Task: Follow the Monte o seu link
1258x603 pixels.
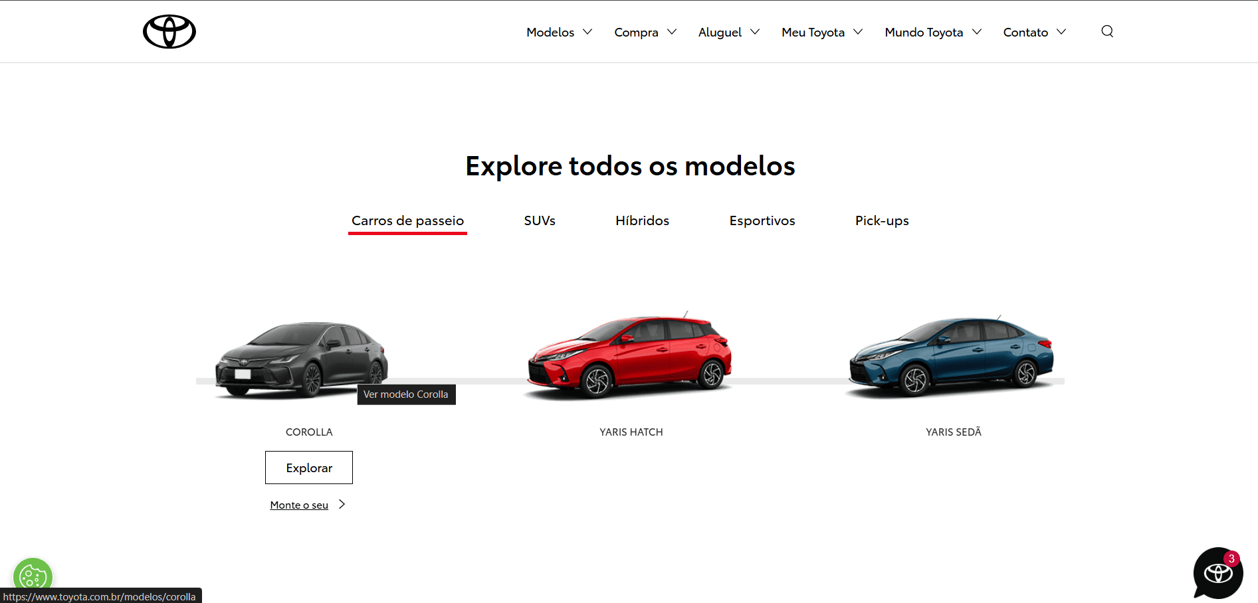Action: click(x=299, y=505)
